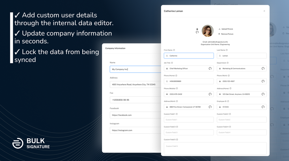Click Catherine Leman's profile photo
The image size is (289, 161).
point(208,31)
